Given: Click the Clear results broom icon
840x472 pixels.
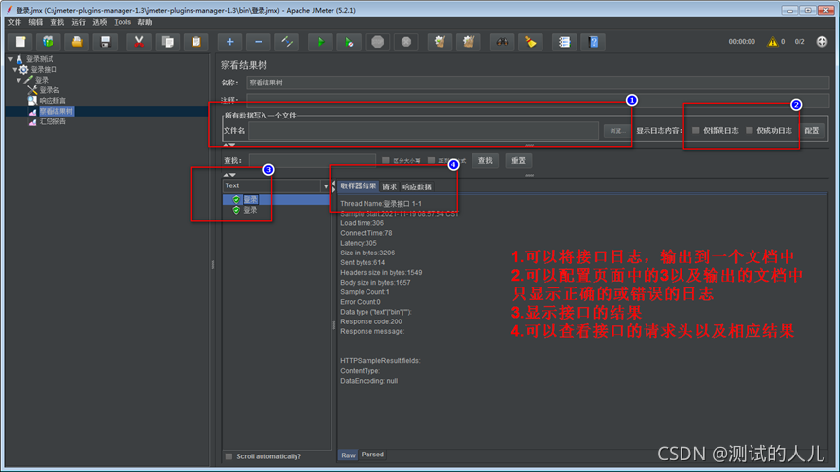Looking at the screenshot, I should 439,42.
